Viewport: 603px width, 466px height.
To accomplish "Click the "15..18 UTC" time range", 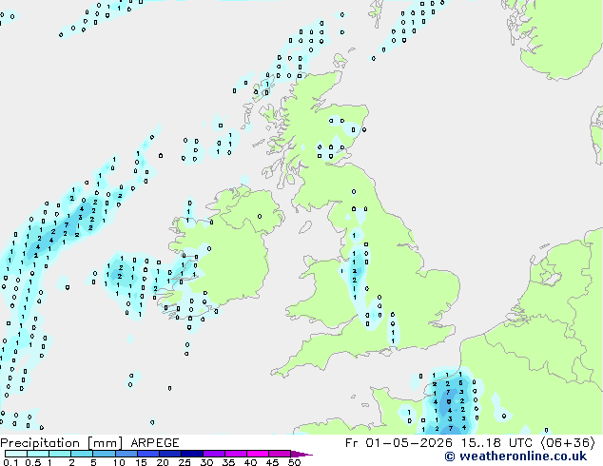I will point(496,443).
